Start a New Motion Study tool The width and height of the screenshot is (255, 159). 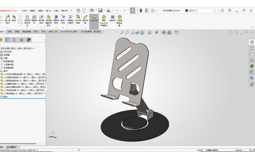[70, 20]
